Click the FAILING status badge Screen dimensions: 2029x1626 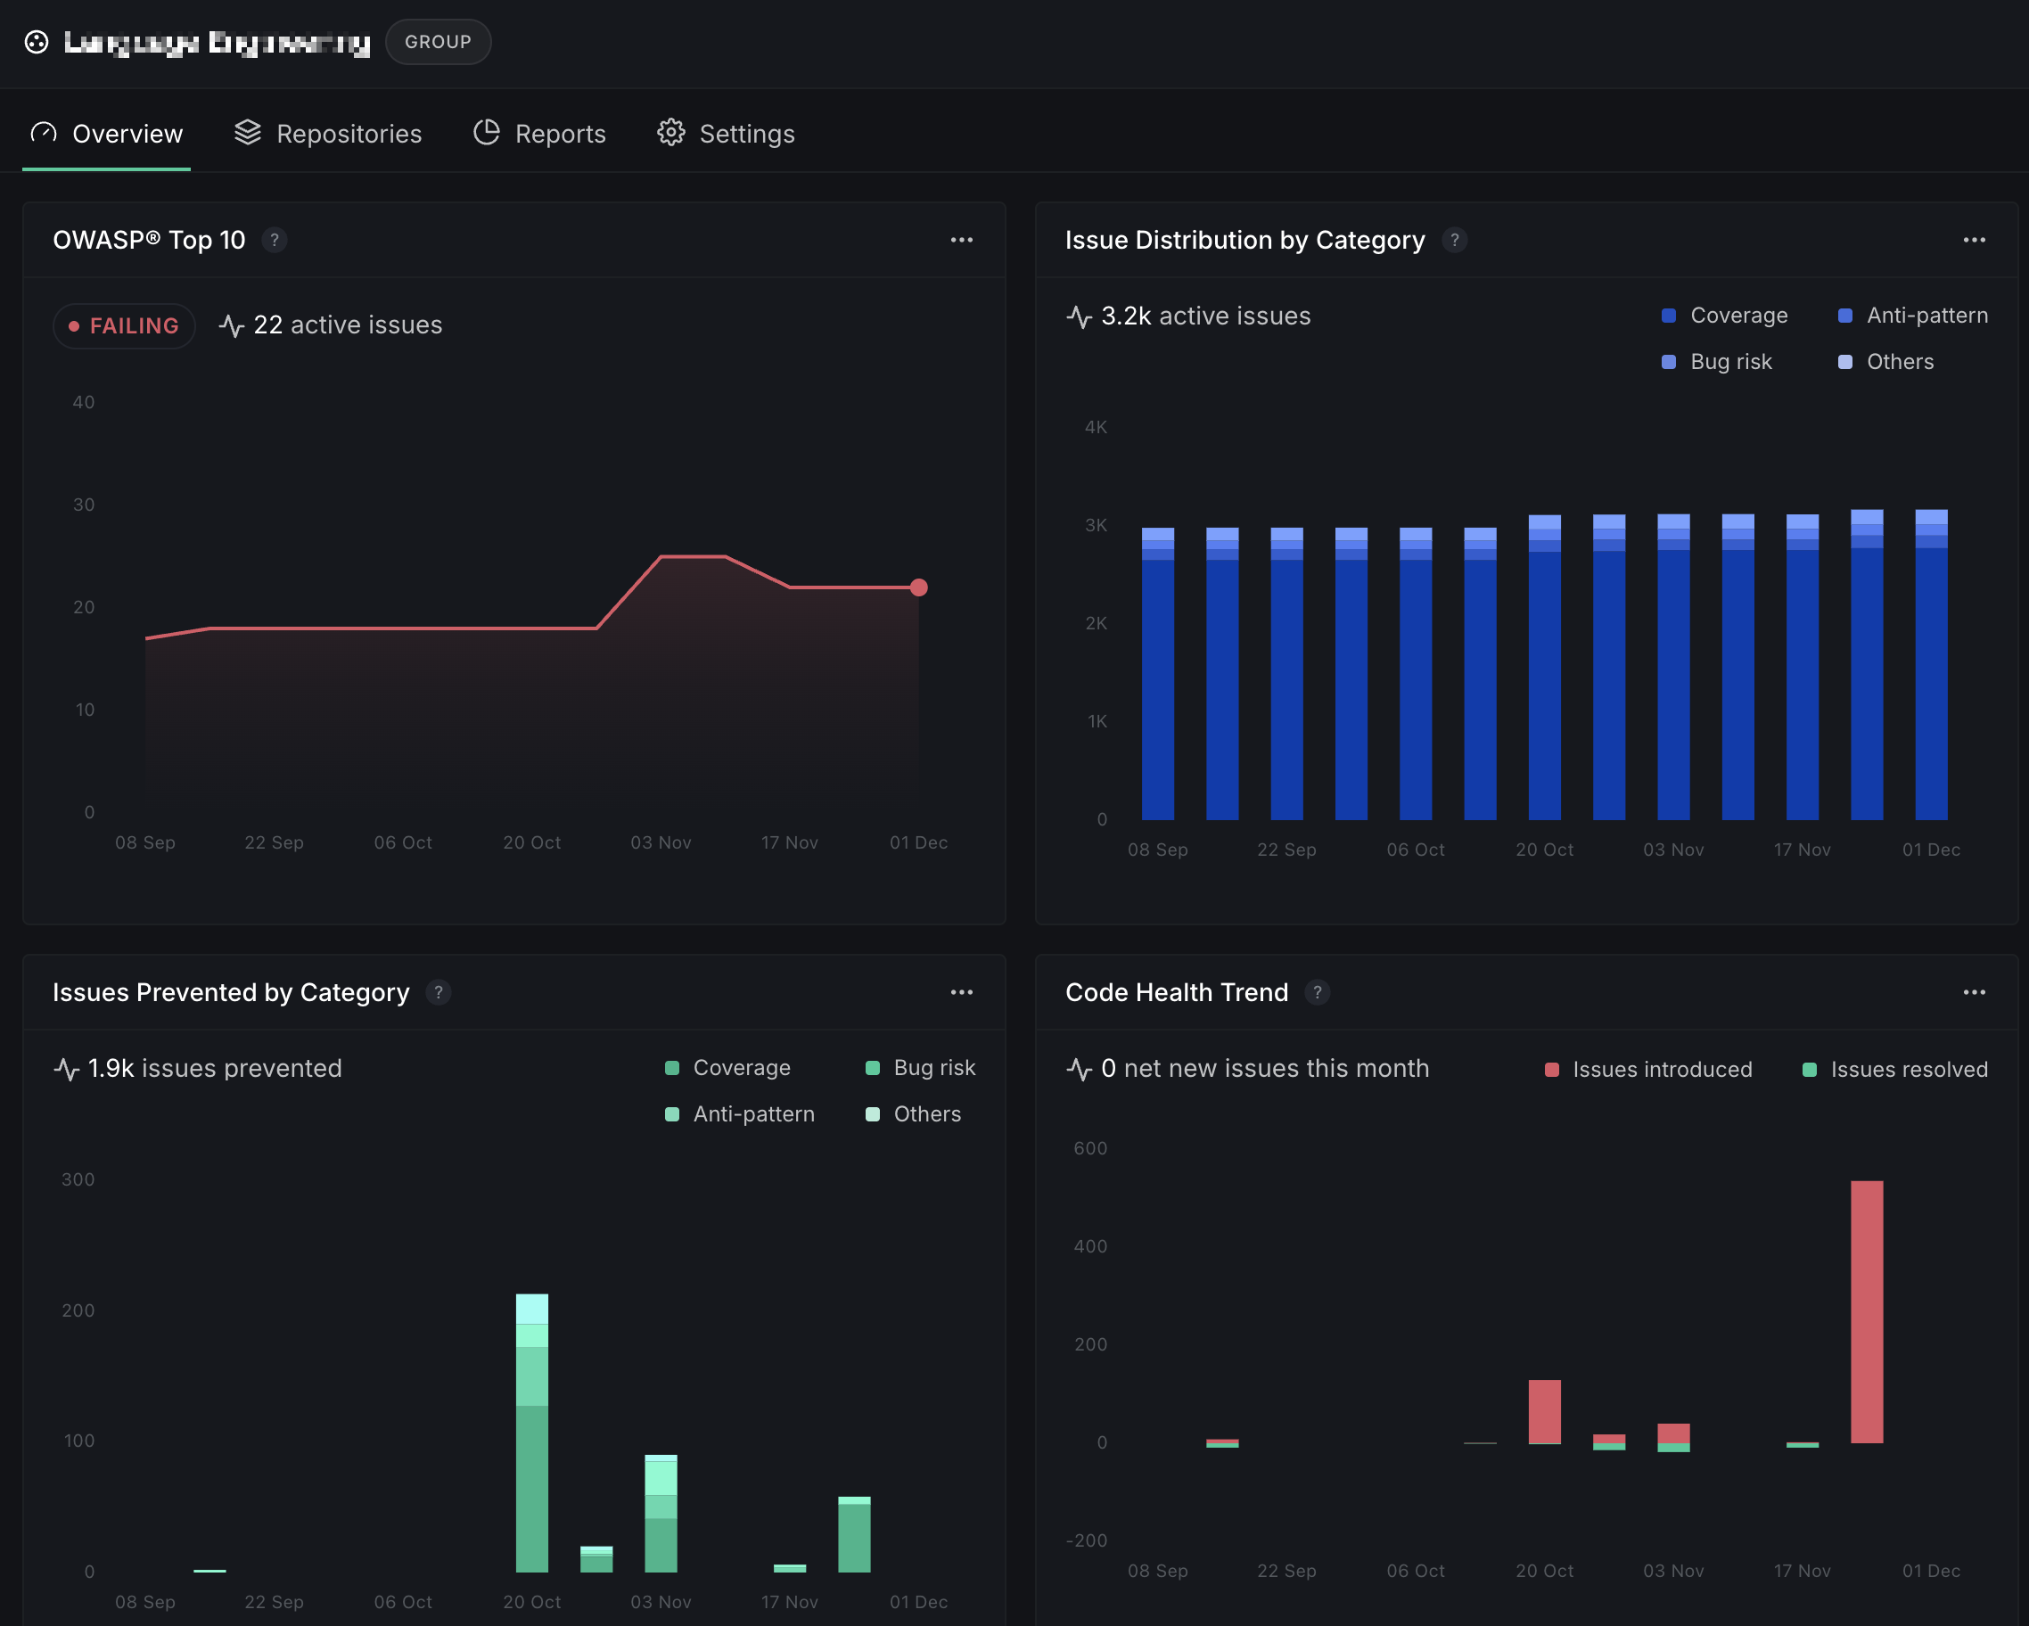point(124,325)
